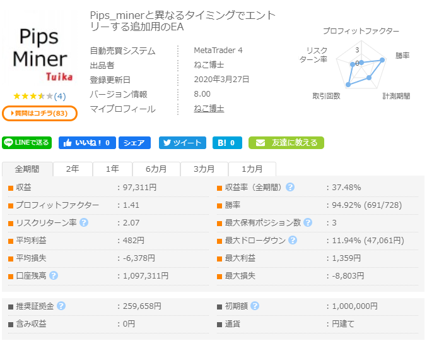Switch to the 2年 tab
The image size is (439, 343).
tap(73, 169)
